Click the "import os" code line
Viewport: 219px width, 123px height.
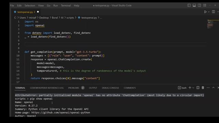pos(31,22)
